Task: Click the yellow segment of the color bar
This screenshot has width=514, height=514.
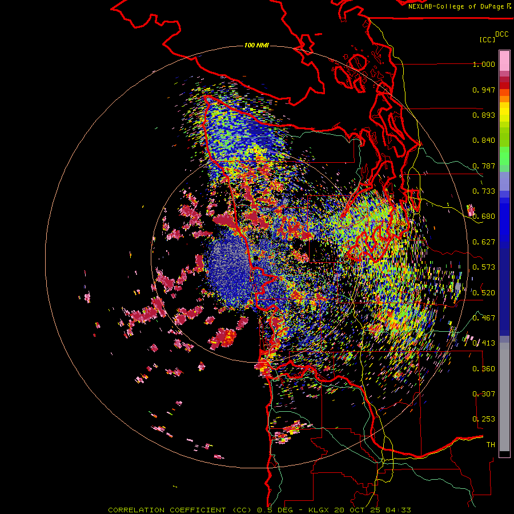Action: (504, 112)
